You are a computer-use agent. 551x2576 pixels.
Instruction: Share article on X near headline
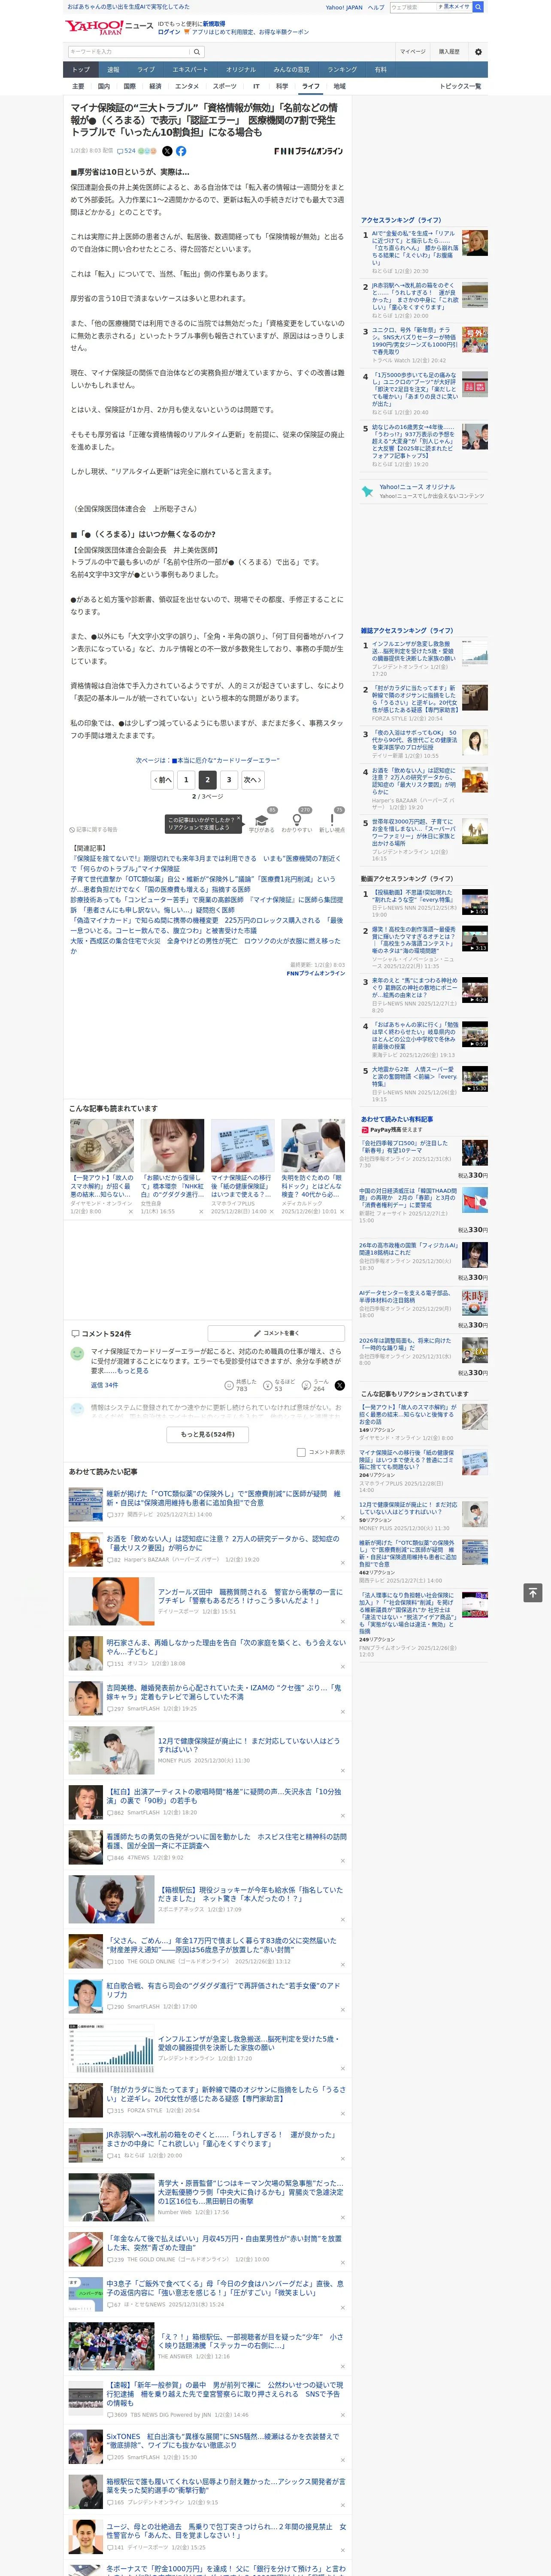pos(167,151)
